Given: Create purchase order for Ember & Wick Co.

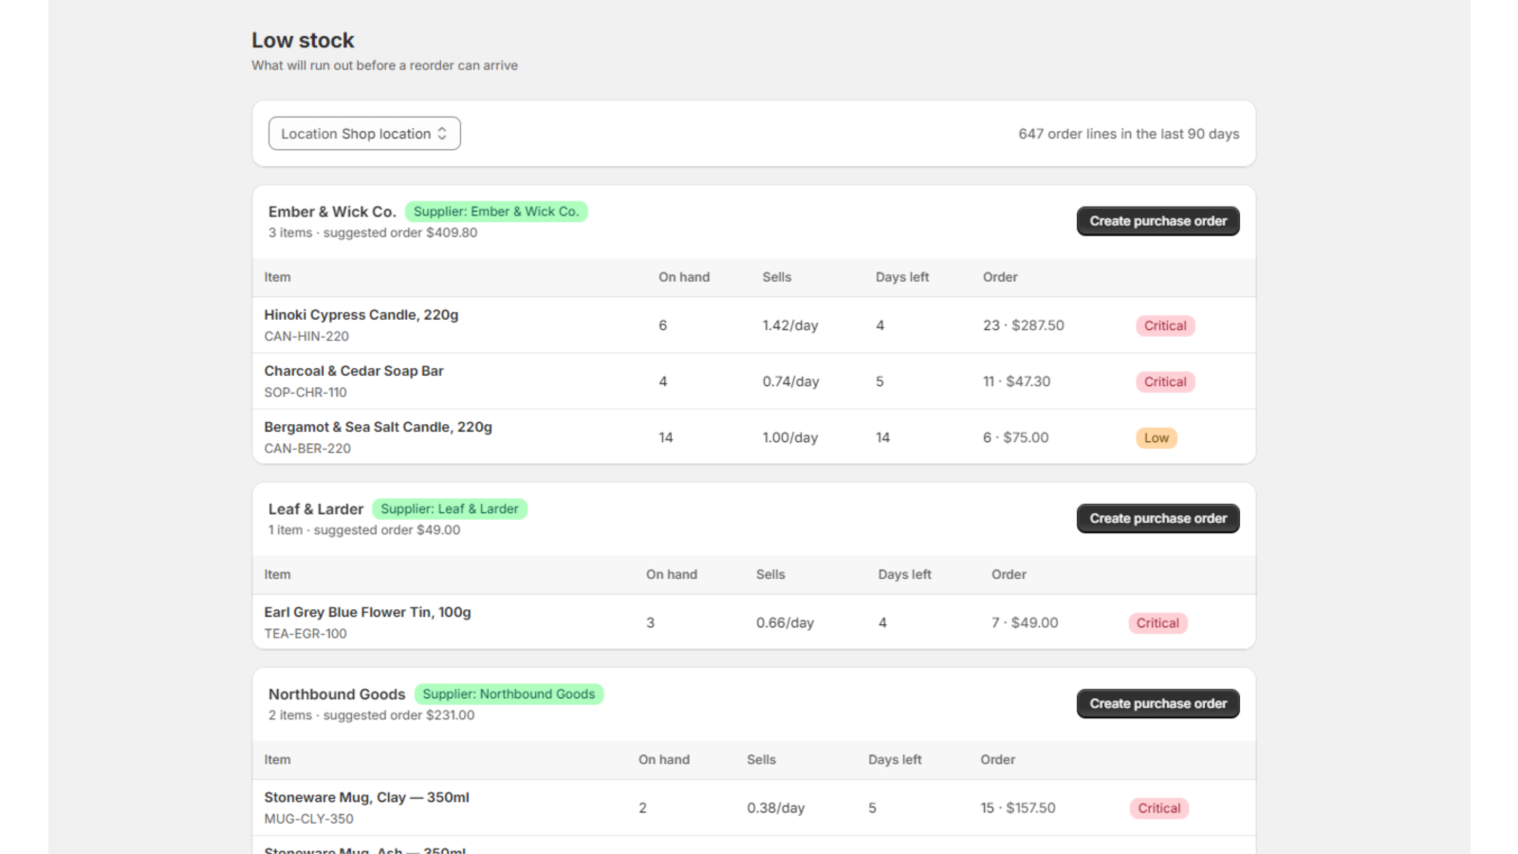Looking at the screenshot, I should 1157,221.
